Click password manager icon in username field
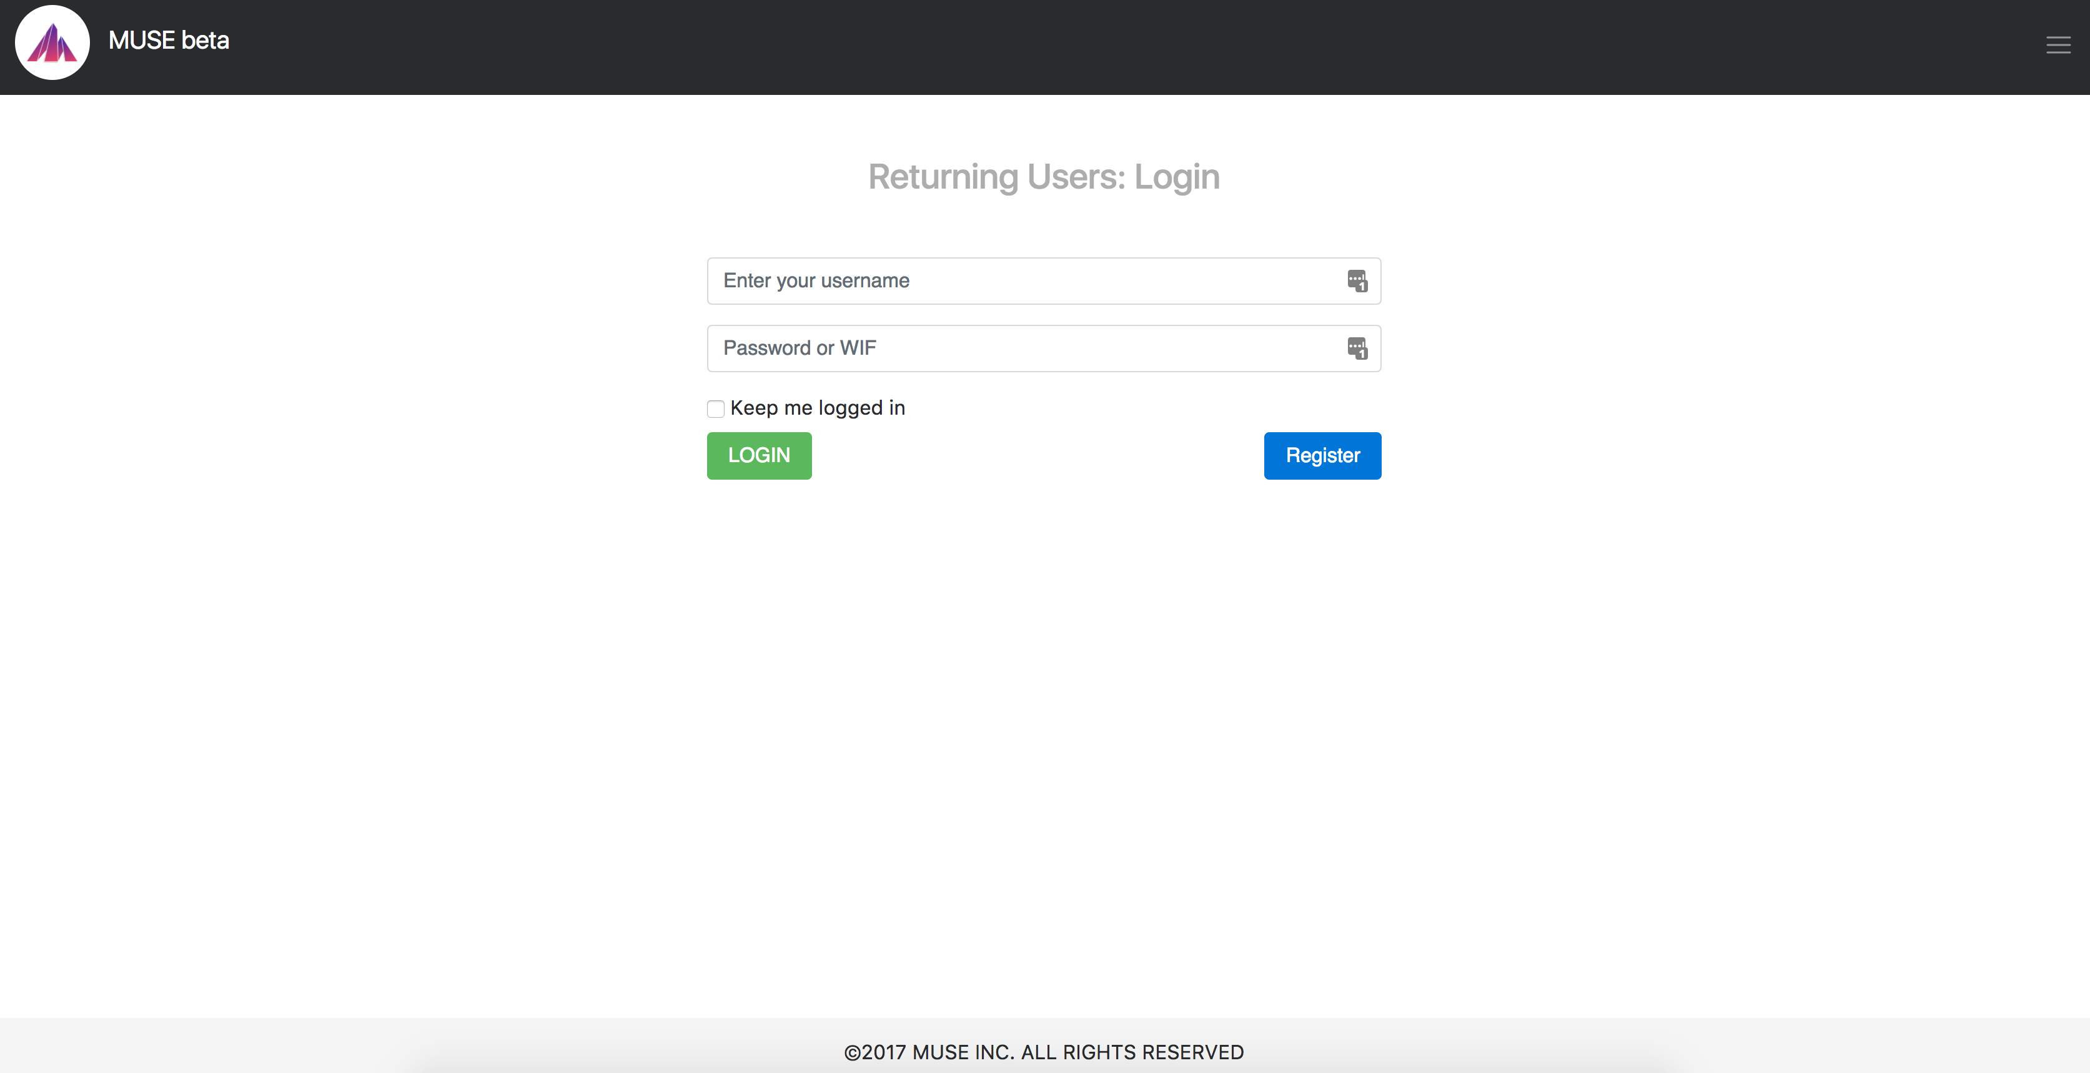This screenshot has height=1073, width=2090. point(1357,280)
